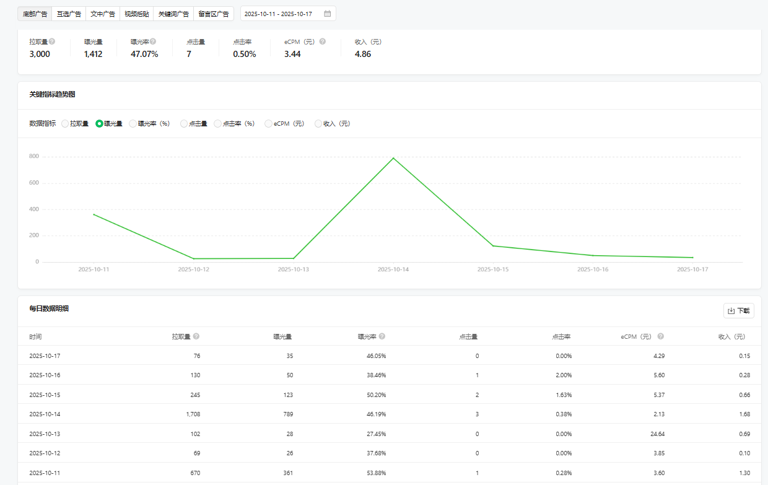Click help icon in eCPM table header
The image size is (768, 485).
pos(661,336)
